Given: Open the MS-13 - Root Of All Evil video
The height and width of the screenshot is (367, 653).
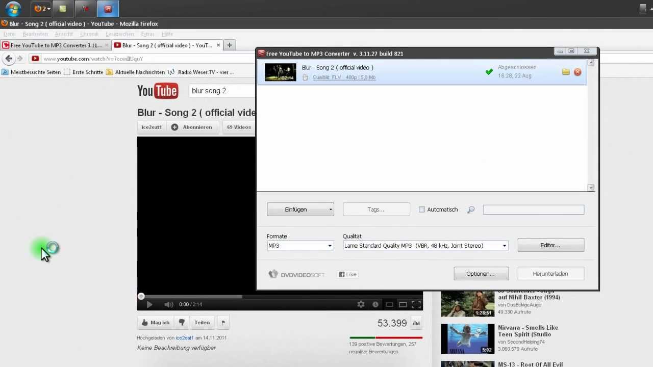Looking at the screenshot, I should pos(530,364).
